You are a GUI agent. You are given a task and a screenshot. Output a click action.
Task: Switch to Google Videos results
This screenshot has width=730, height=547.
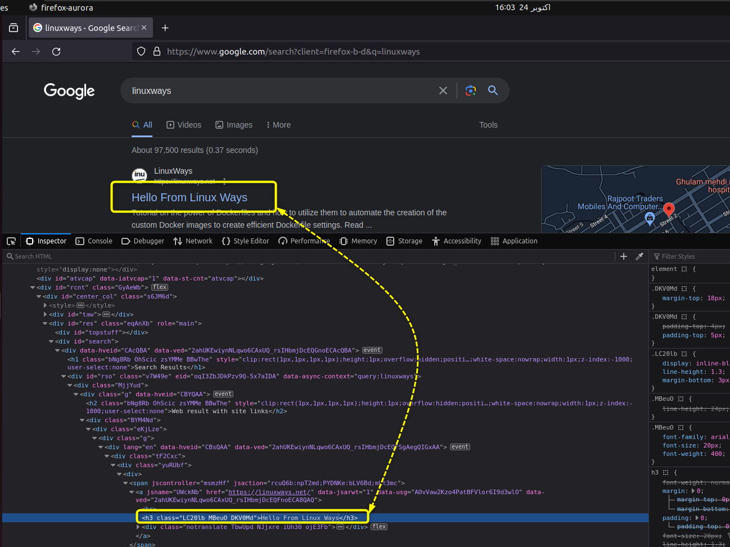[184, 125]
